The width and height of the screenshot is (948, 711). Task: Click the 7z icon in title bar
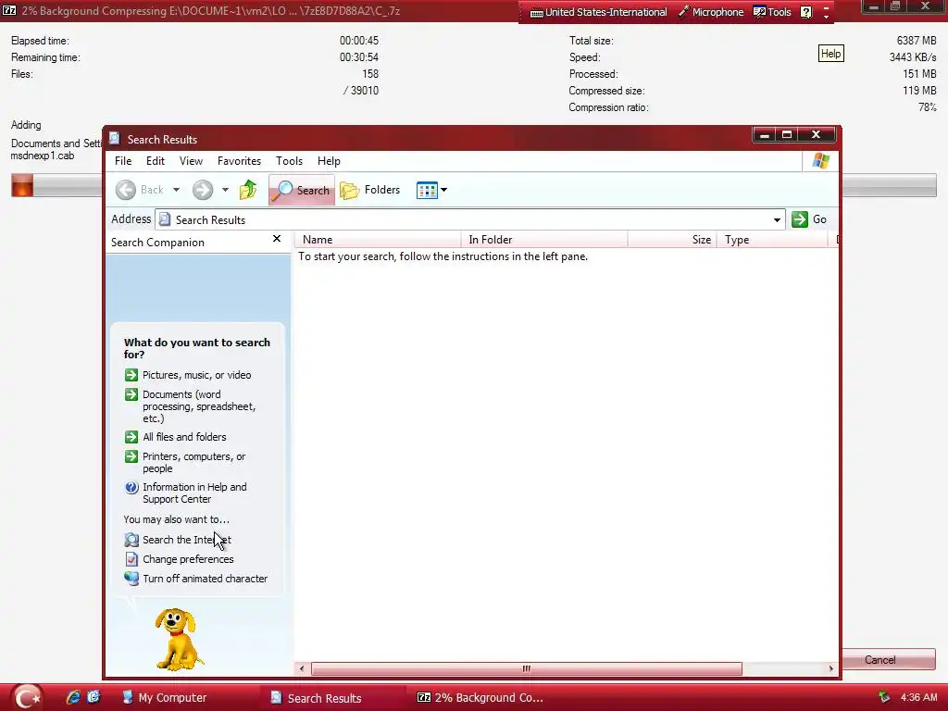9,10
